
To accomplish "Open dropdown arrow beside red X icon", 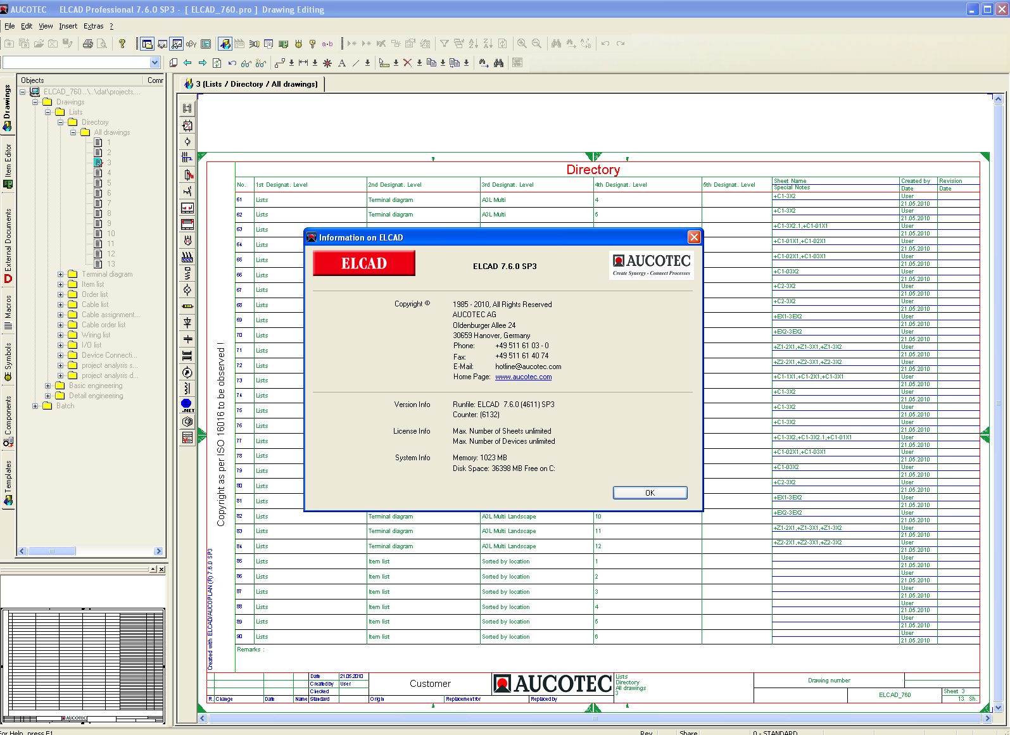I will pyautogui.click(x=419, y=63).
